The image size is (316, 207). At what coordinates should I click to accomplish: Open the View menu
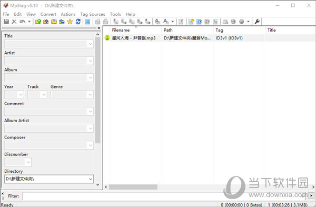(x=31, y=14)
